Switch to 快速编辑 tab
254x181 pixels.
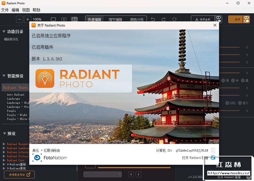94,19
